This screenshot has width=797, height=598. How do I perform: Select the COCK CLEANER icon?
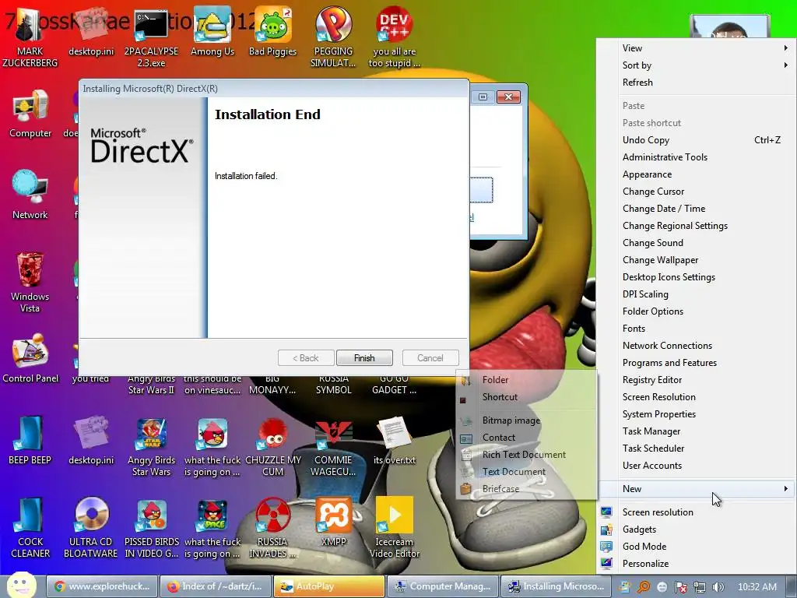point(30,528)
